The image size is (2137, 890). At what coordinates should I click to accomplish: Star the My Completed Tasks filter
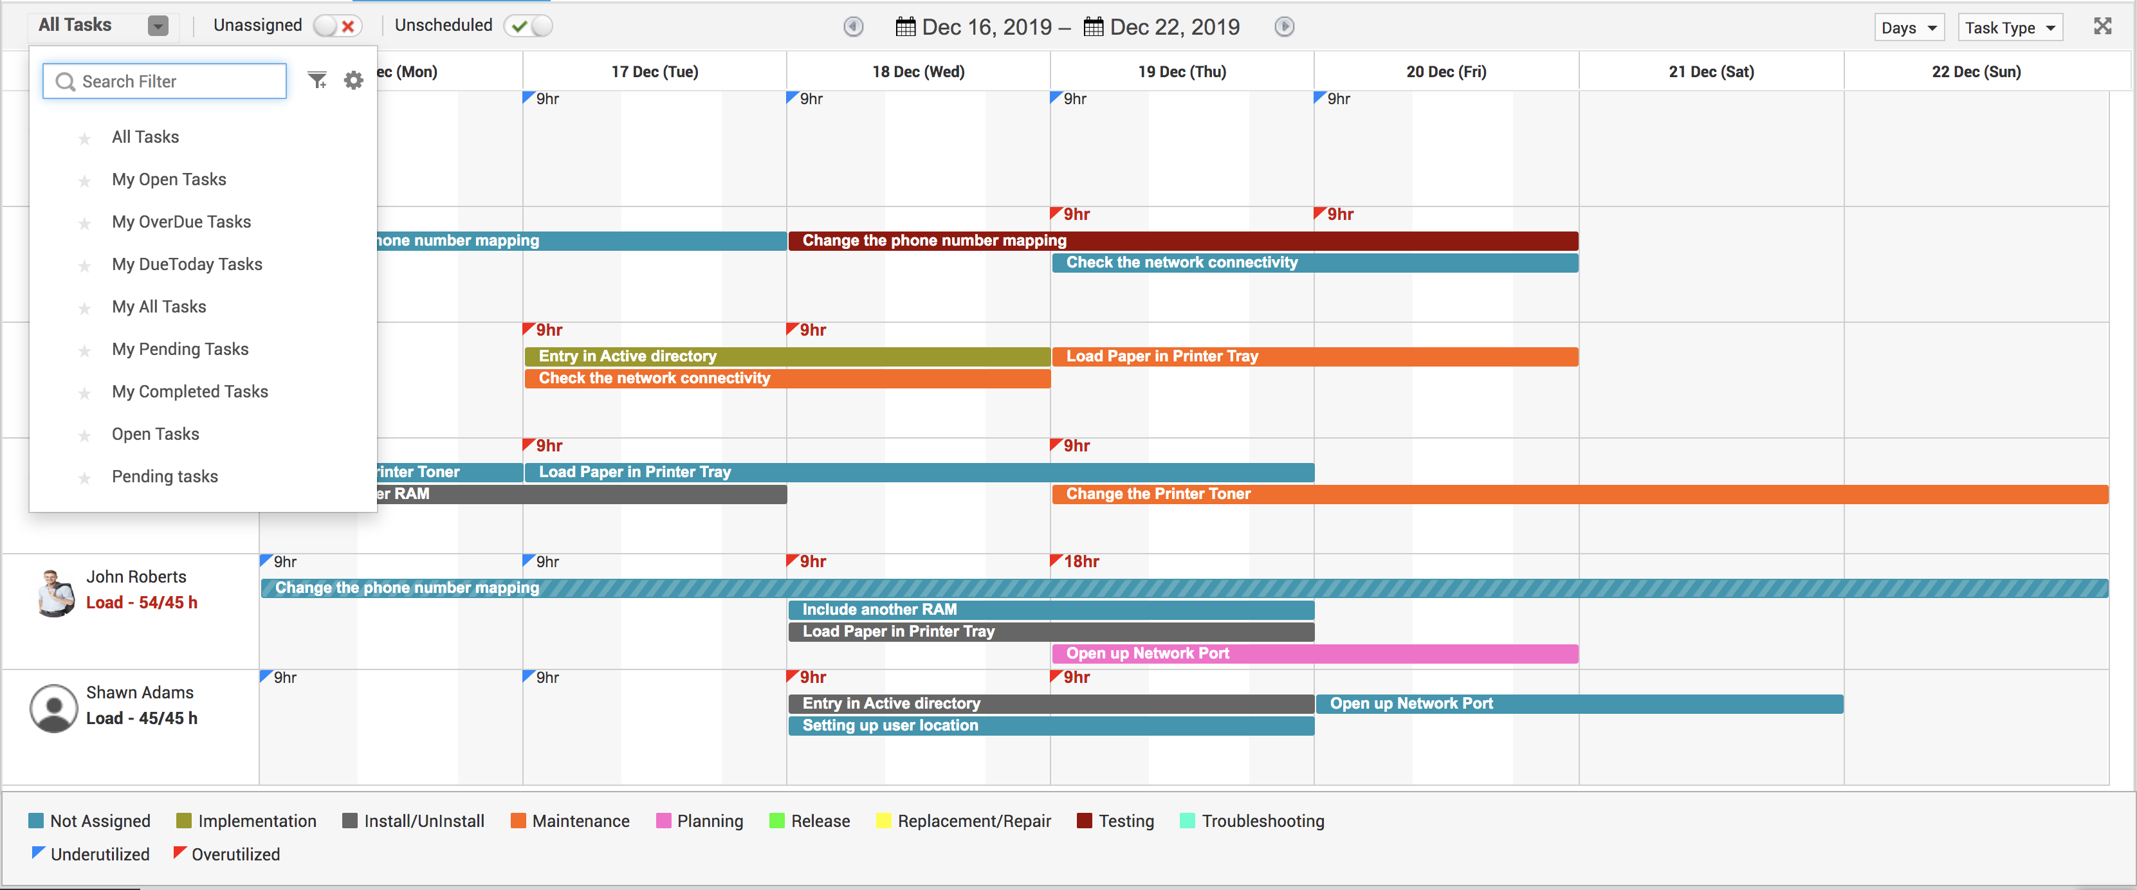click(x=84, y=392)
